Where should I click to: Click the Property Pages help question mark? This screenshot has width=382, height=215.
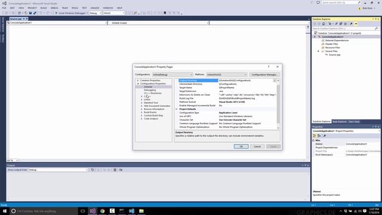click(x=269, y=66)
